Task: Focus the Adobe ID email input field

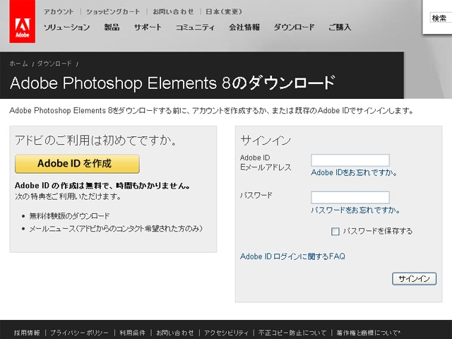Action: click(x=350, y=160)
